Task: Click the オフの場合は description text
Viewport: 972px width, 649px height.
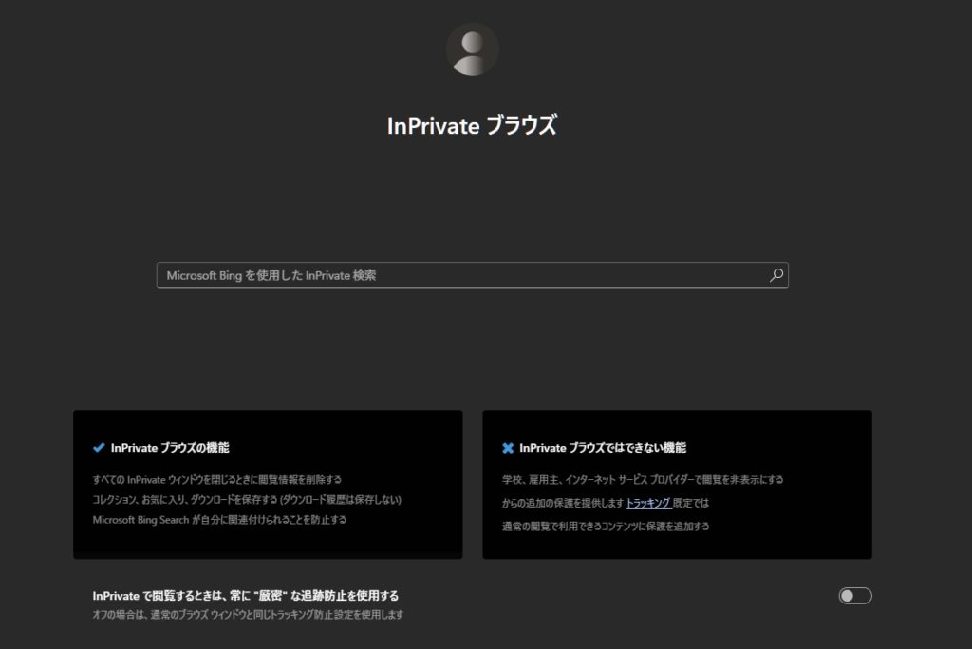Action: 248,615
